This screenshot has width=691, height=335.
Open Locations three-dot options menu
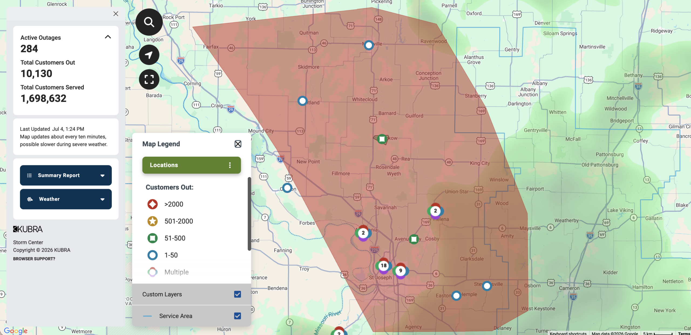tap(230, 165)
